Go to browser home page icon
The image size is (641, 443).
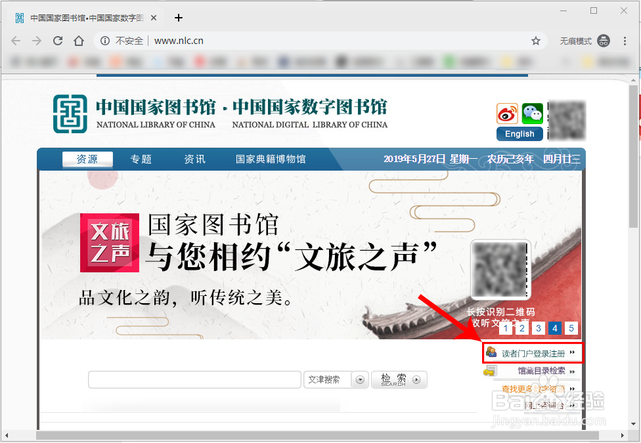tap(79, 41)
